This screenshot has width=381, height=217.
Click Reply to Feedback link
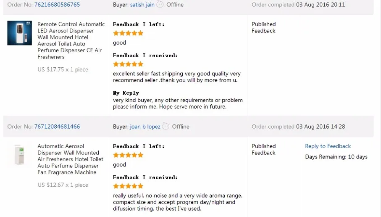point(328,146)
